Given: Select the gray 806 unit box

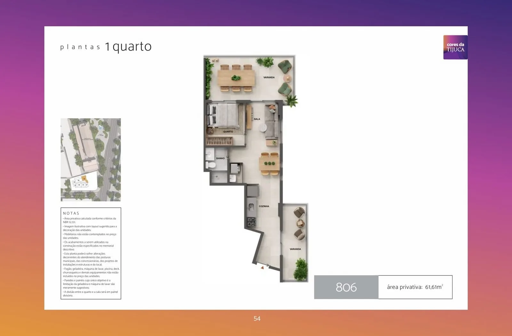Looking at the screenshot, I should click(346, 287).
